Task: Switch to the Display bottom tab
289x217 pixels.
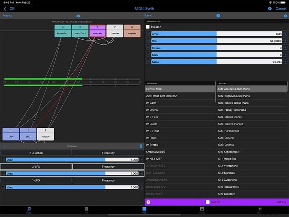Action: click(202, 210)
